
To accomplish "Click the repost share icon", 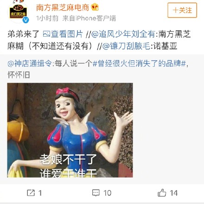I will [x=31, y=193].
